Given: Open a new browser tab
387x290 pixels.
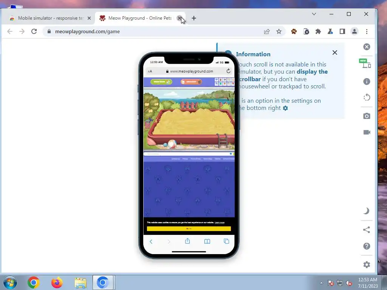Looking at the screenshot, I should coord(194,18).
